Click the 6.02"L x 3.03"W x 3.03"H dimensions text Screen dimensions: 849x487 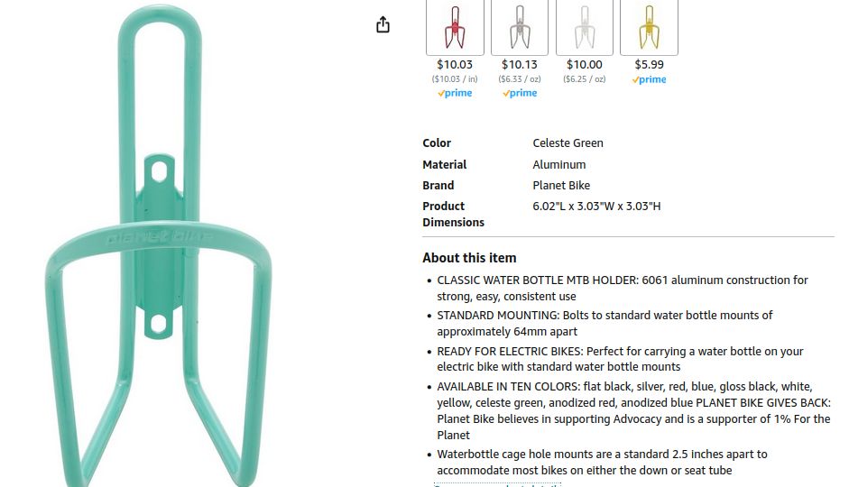click(x=596, y=207)
